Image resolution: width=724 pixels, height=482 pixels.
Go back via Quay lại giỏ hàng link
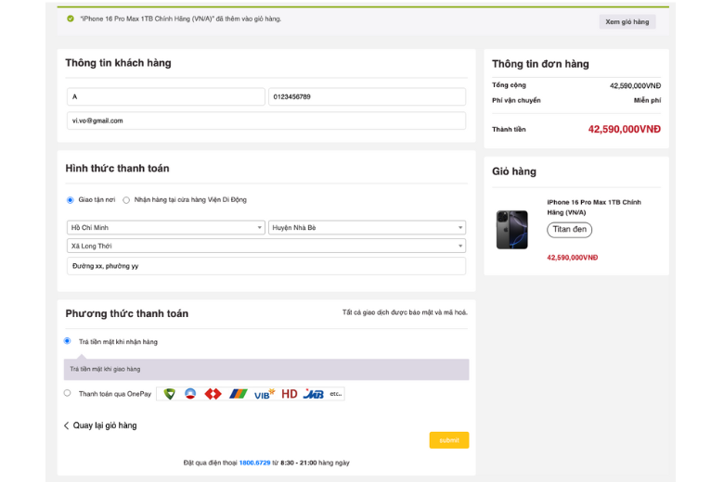point(105,425)
